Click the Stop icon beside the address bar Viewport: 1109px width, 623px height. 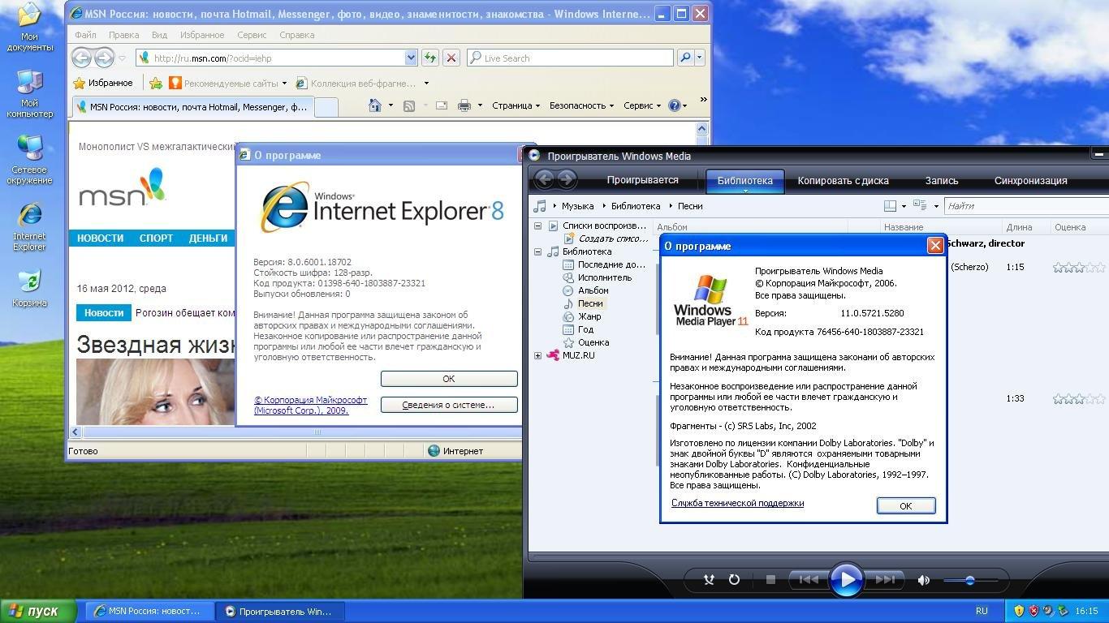pos(451,58)
